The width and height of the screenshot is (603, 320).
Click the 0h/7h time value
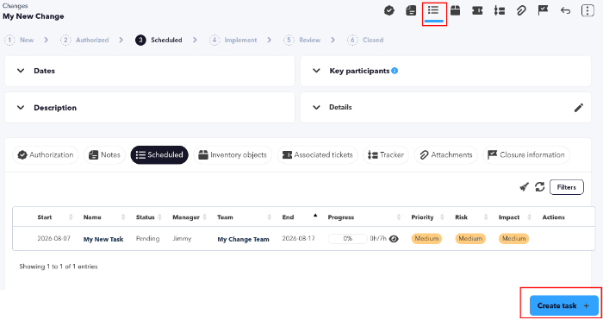point(378,239)
